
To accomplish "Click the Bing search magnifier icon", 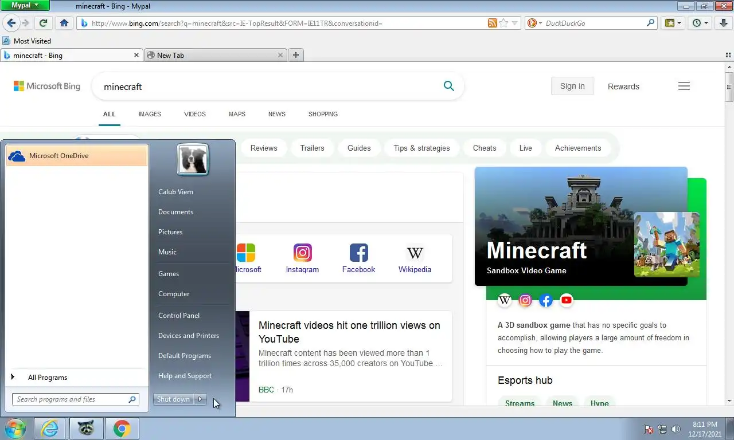I will tap(449, 86).
